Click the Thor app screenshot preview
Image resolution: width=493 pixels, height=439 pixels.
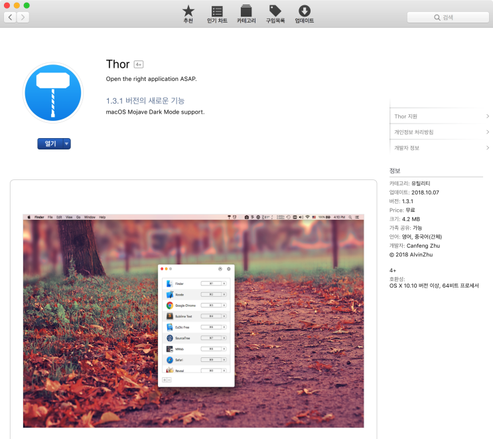click(193, 321)
